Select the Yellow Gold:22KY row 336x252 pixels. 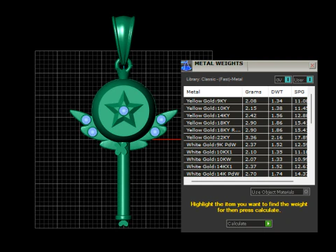point(246,137)
